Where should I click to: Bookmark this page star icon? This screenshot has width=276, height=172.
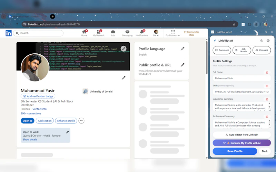(x=234, y=24)
